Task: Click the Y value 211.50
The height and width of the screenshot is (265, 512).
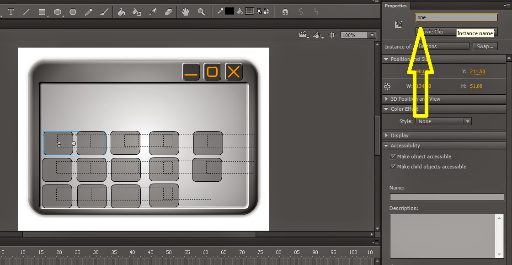Action: pos(477,71)
